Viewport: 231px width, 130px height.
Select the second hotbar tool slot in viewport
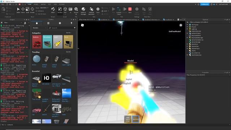tap(136, 119)
